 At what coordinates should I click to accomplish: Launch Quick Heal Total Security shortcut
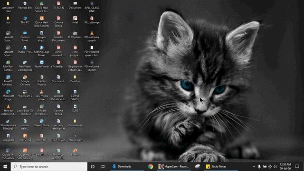pos(42,22)
